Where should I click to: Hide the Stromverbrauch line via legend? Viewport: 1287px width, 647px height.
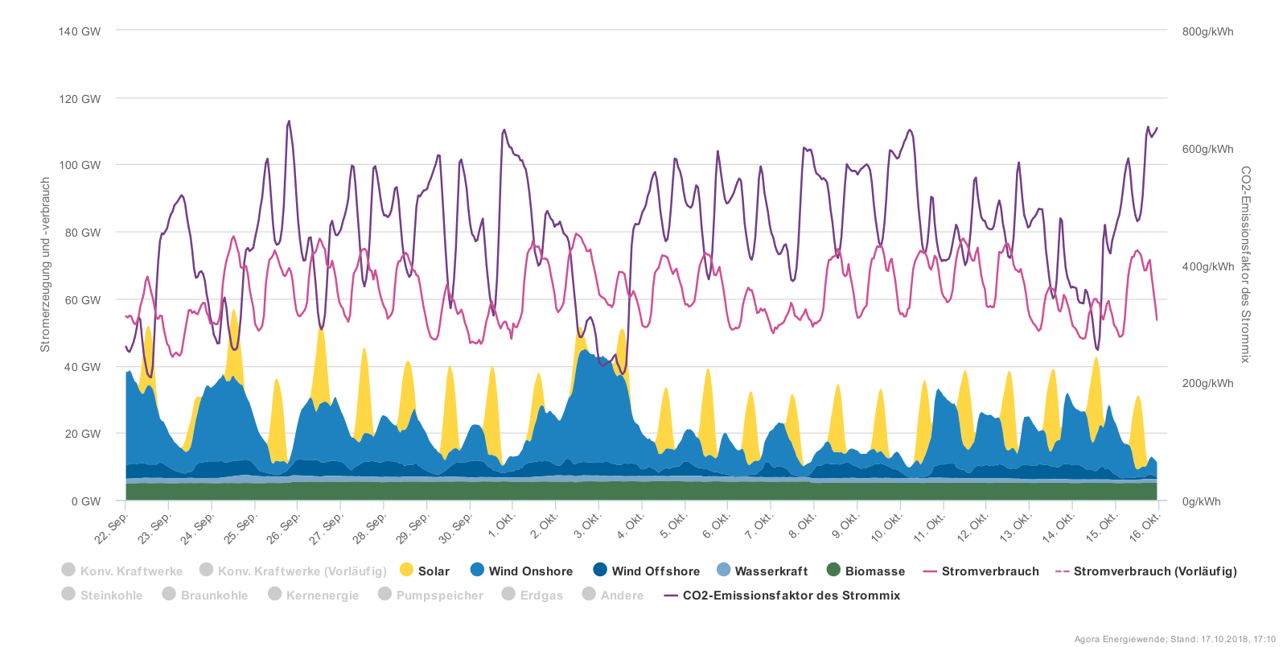coord(989,571)
